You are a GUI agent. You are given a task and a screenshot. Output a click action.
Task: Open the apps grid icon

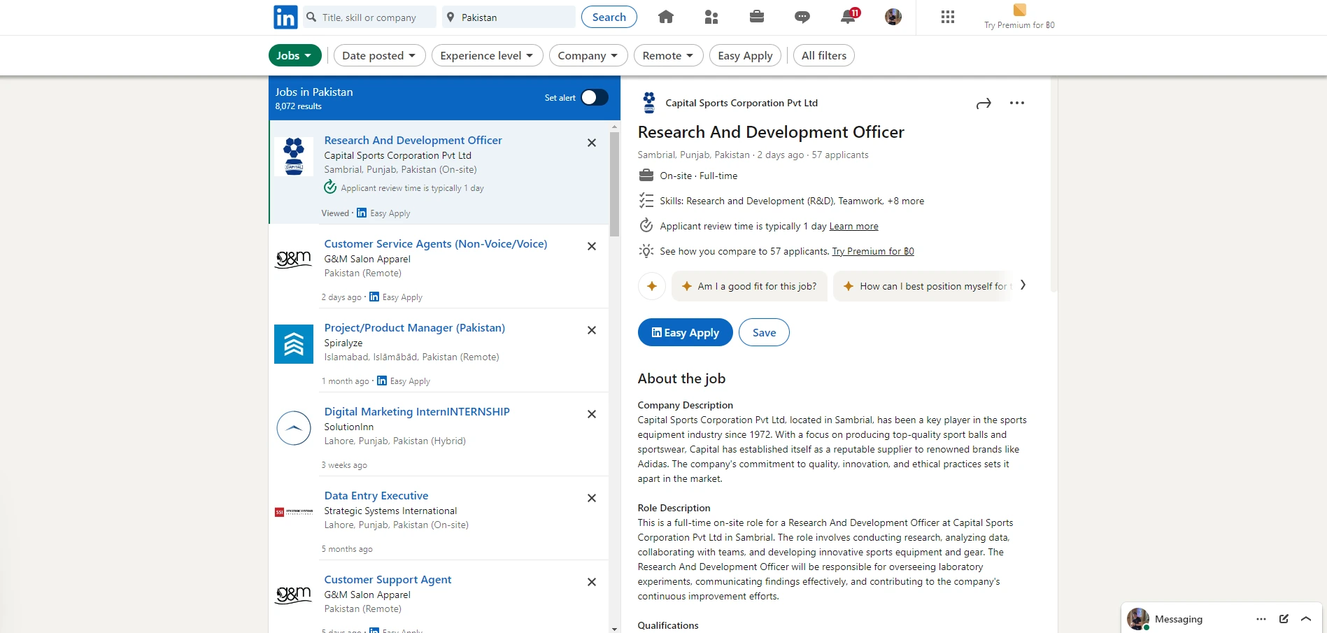(948, 17)
